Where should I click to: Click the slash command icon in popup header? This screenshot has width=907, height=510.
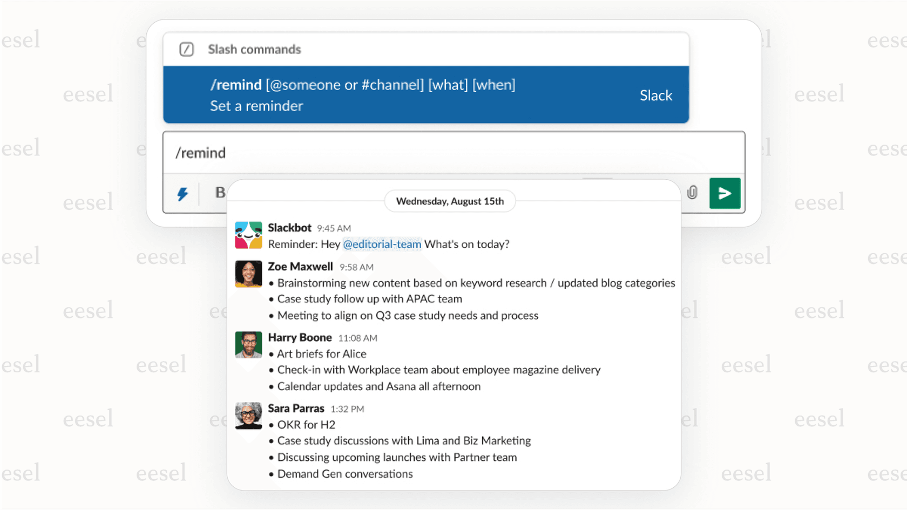pyautogui.click(x=186, y=49)
